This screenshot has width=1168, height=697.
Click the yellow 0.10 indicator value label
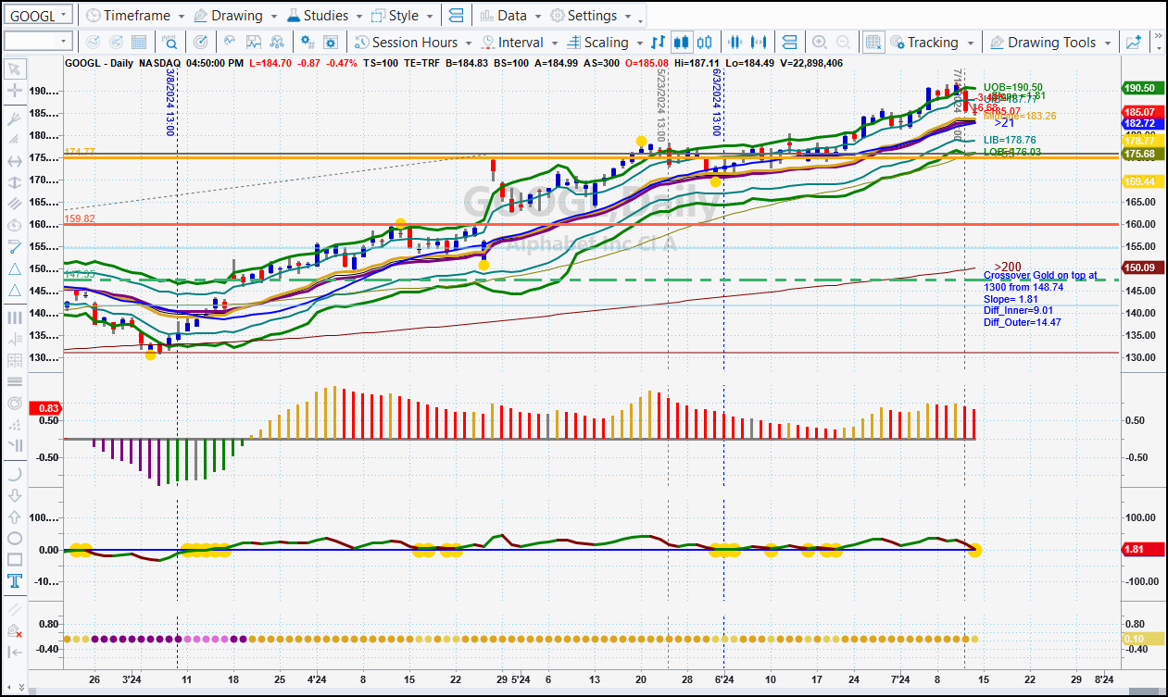point(1143,639)
